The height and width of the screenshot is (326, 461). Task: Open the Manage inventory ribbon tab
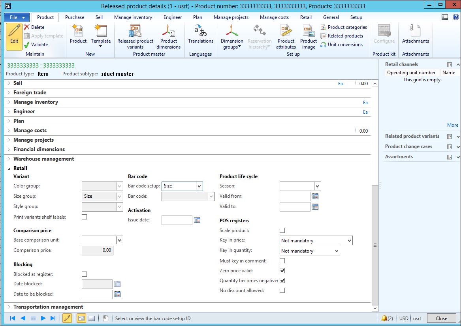coord(133,17)
